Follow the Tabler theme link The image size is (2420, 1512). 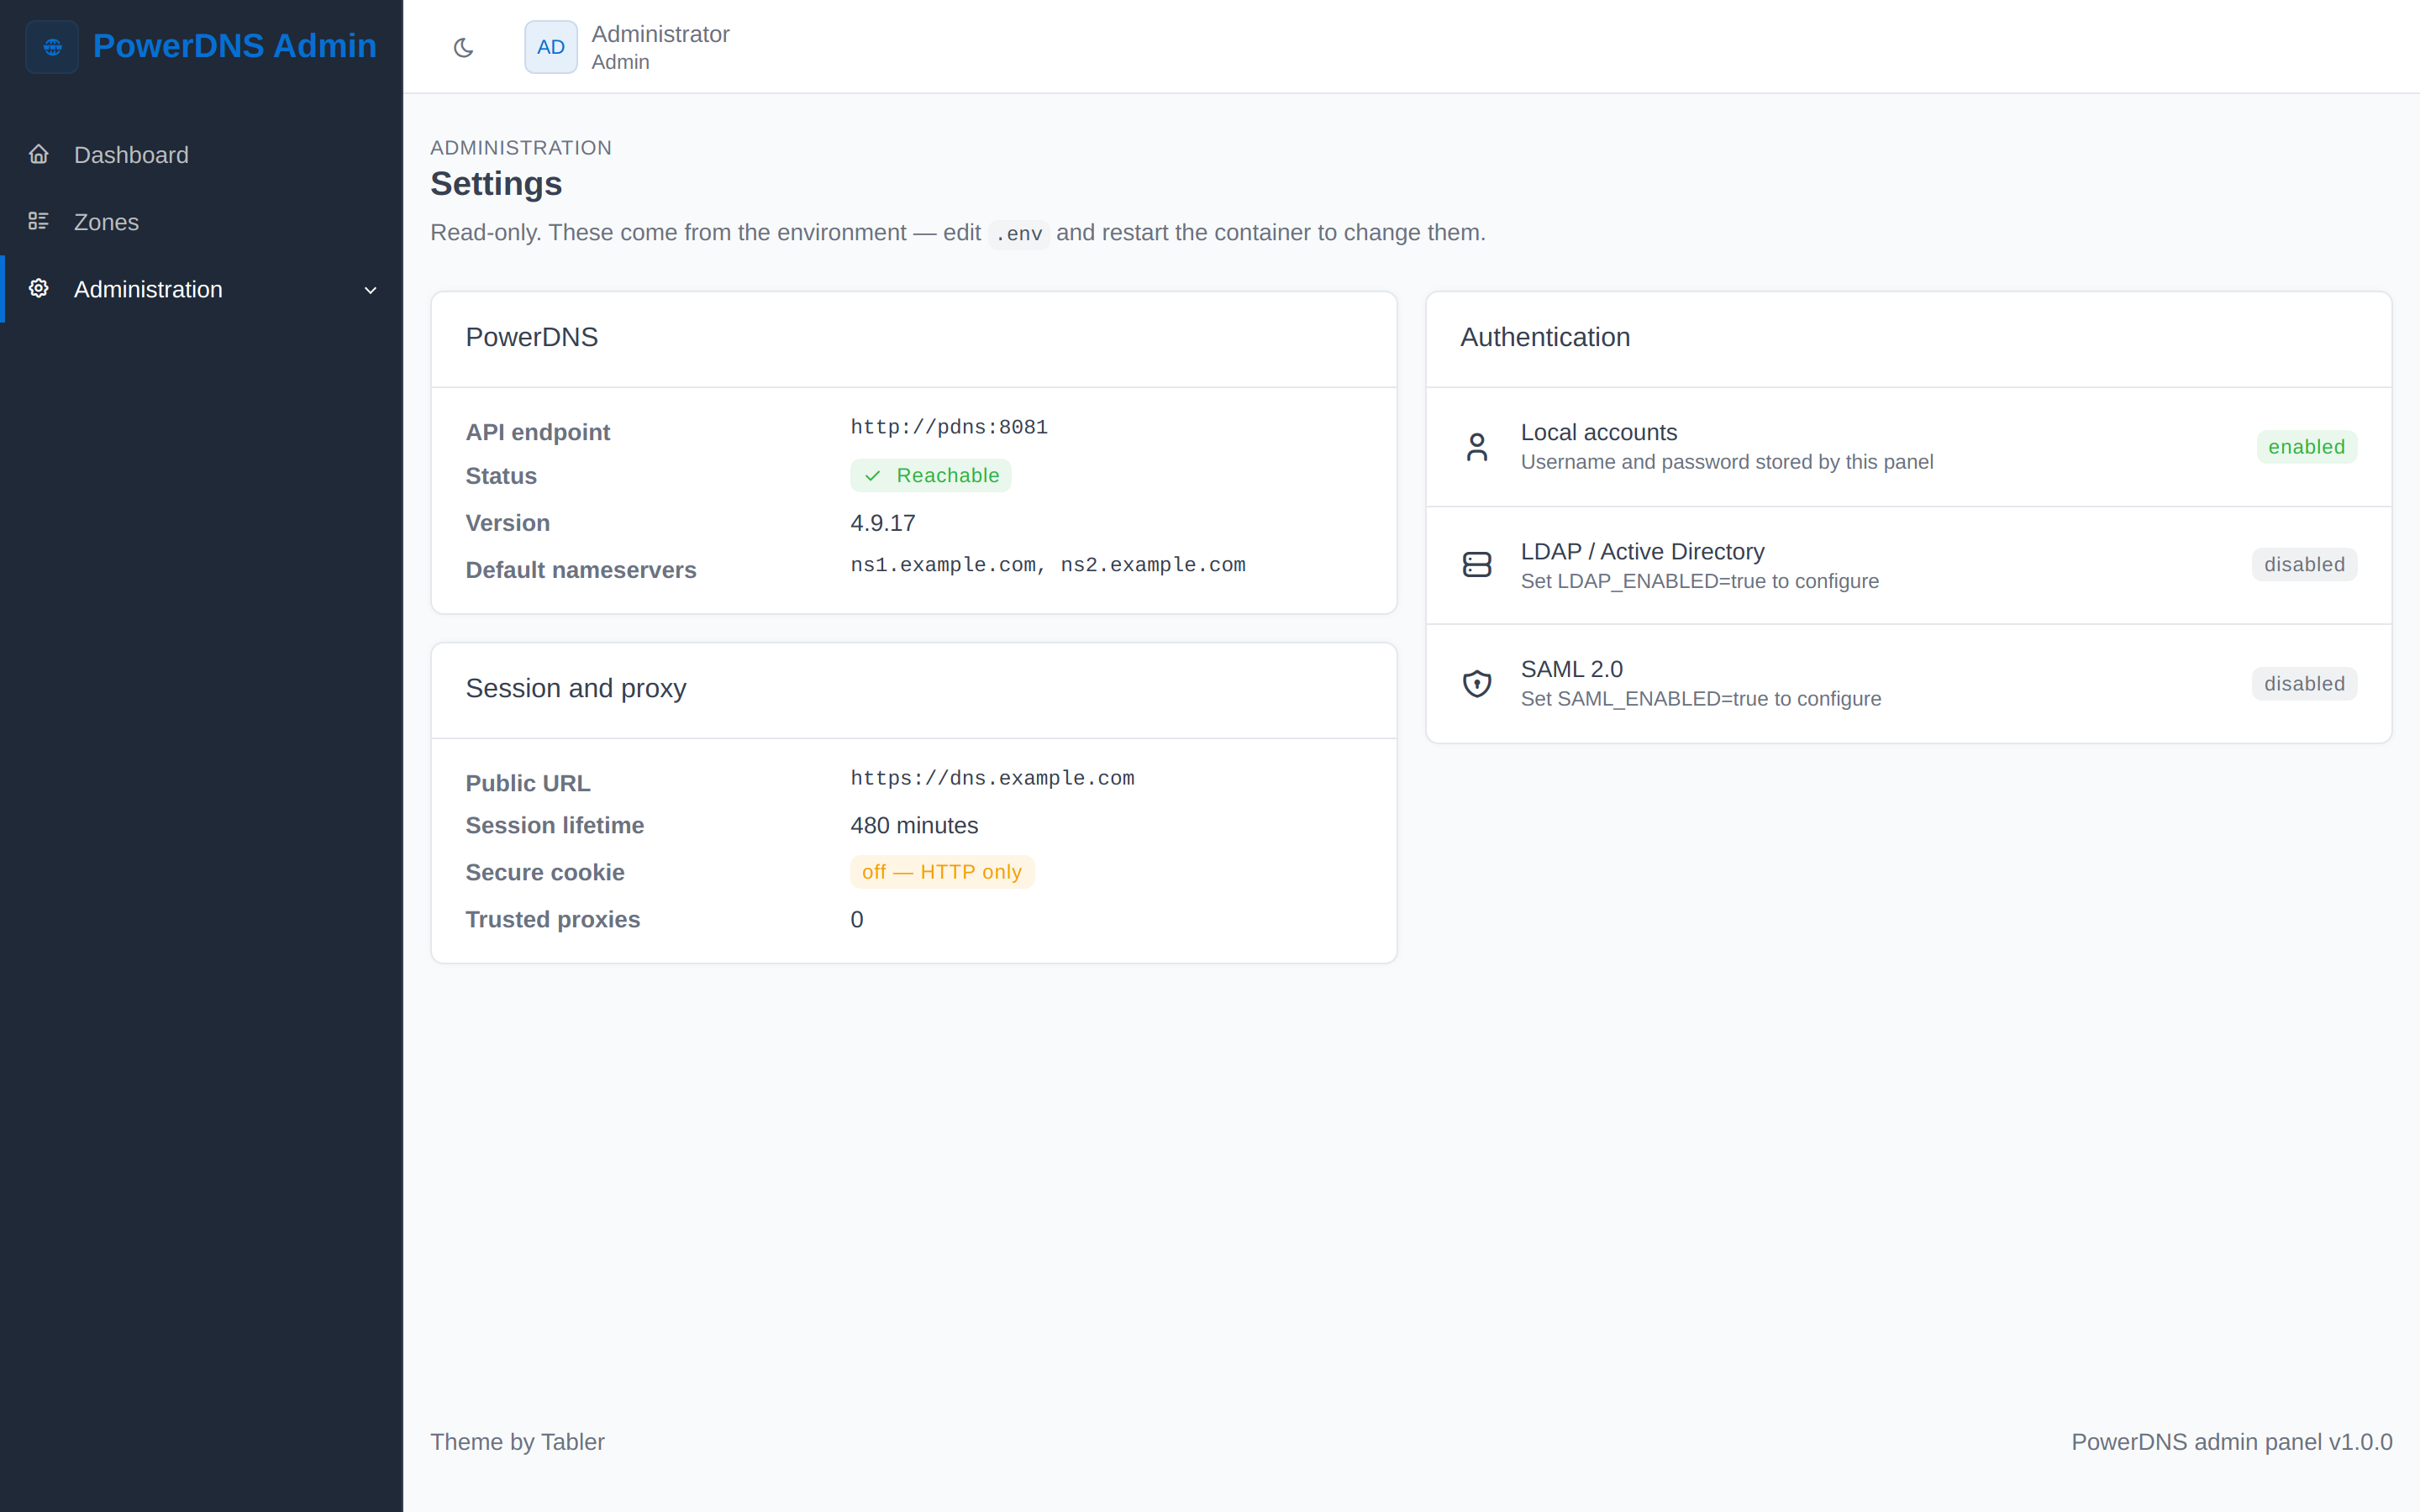[x=573, y=1441]
